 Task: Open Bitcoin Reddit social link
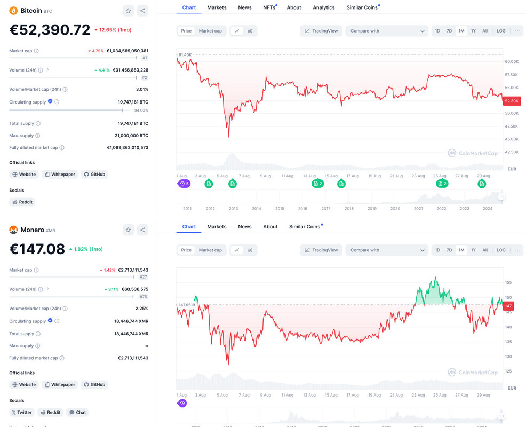click(x=22, y=202)
